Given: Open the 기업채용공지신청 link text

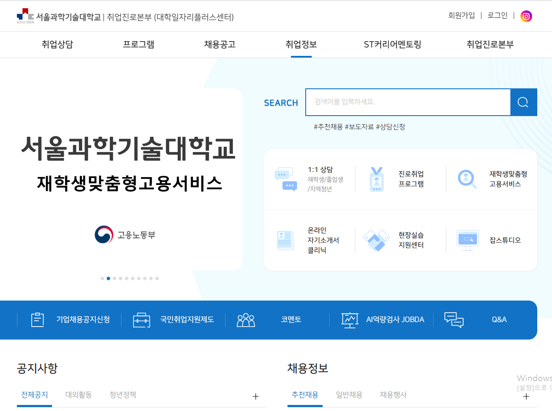Looking at the screenshot, I should point(83,320).
